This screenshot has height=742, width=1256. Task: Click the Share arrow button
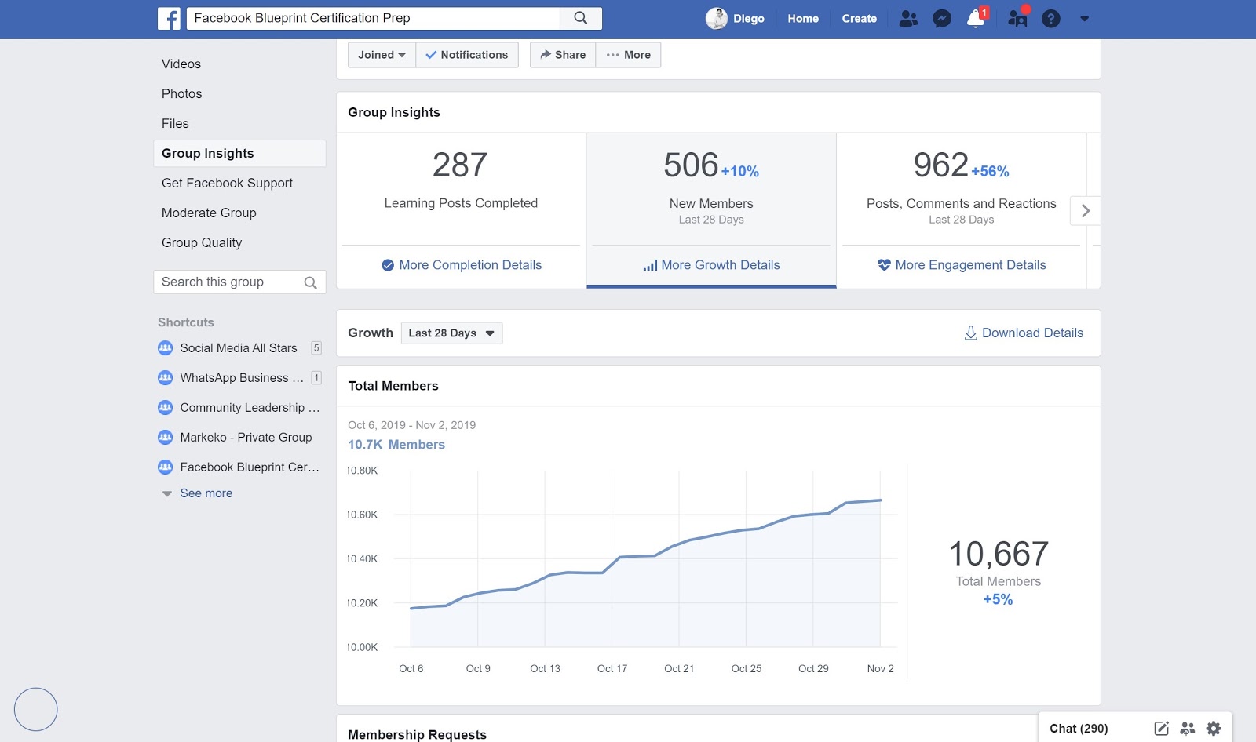(563, 55)
